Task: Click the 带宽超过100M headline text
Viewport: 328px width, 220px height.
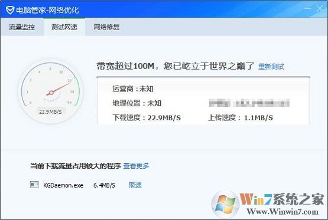Action: tap(176, 66)
